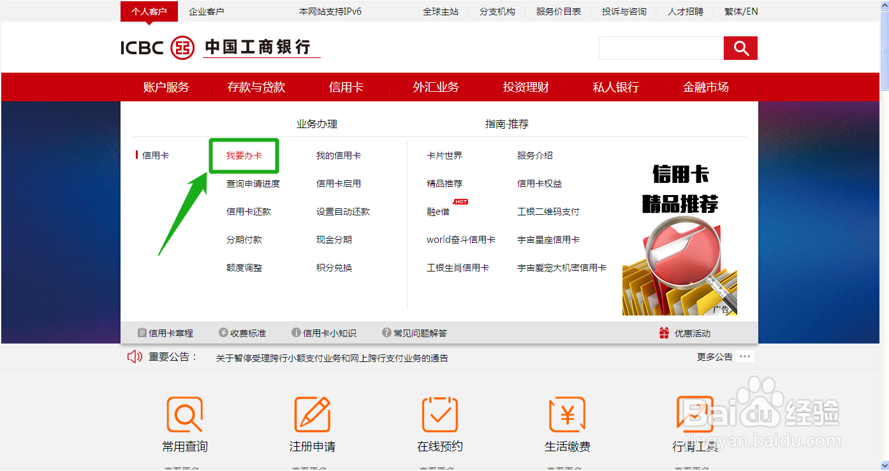The width and height of the screenshot is (889, 471).
Task: Open 信用卡权益
Action: click(540, 184)
